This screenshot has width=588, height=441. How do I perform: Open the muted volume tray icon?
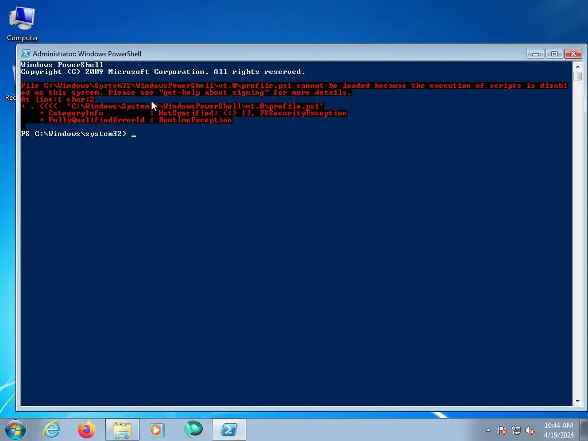[530, 430]
